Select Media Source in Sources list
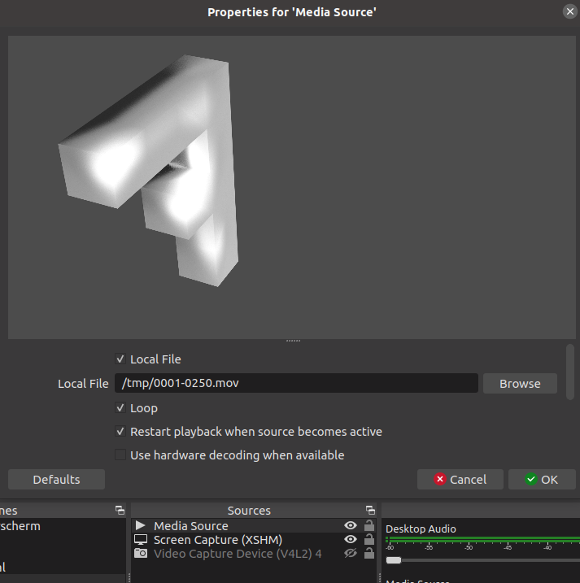The width and height of the screenshot is (580, 583). coord(253,526)
